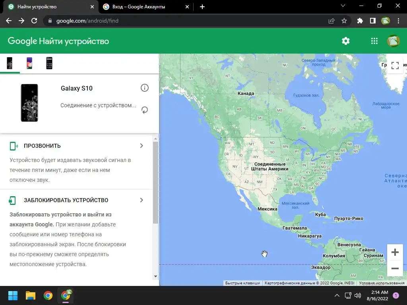
Task: Click the Венесуэла label on map
Action: pos(349,245)
